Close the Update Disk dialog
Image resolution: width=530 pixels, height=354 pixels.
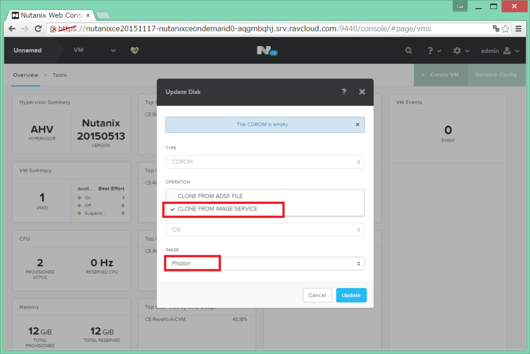pyautogui.click(x=362, y=92)
